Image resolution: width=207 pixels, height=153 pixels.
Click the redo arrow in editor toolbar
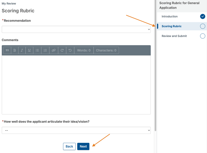(x=62, y=50)
